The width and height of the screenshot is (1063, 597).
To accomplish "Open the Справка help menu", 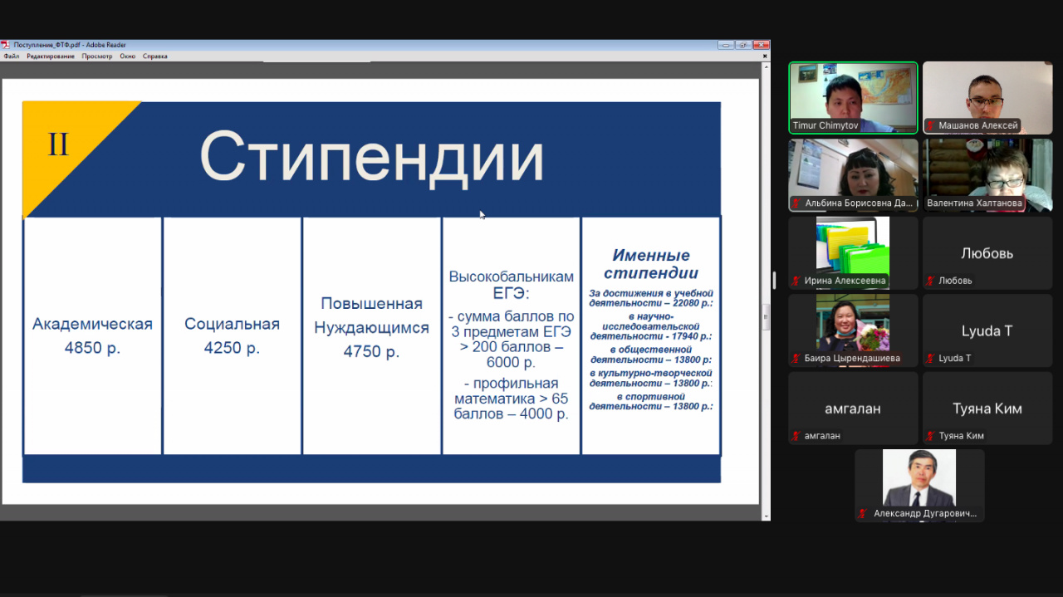I will tap(154, 56).
